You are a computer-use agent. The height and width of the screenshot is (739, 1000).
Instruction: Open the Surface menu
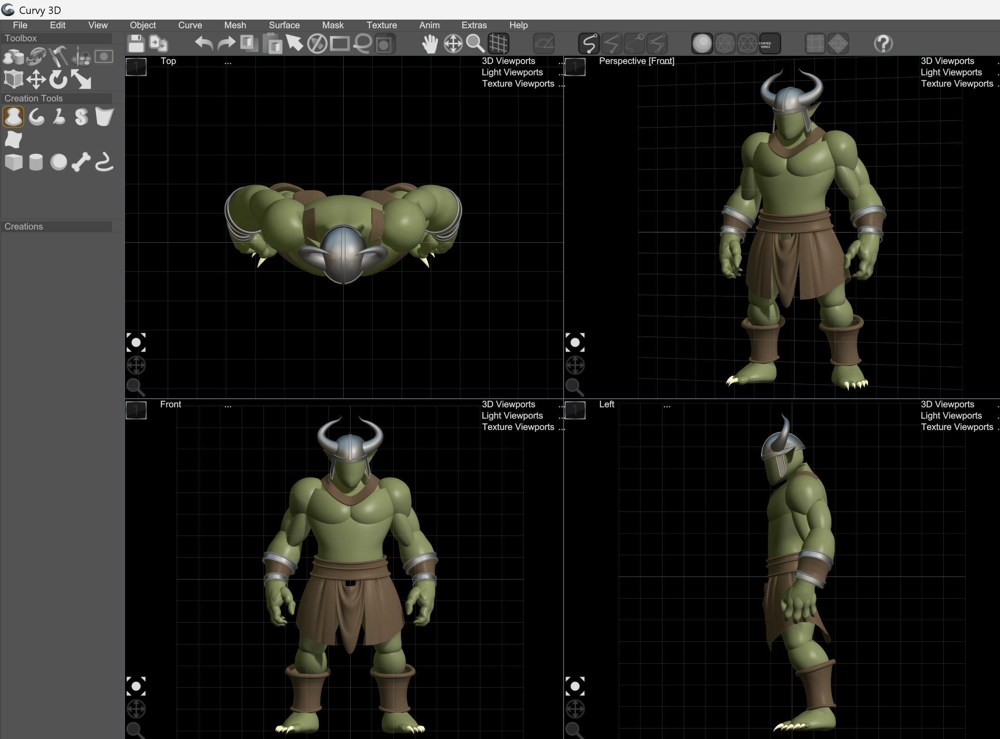coord(284,25)
